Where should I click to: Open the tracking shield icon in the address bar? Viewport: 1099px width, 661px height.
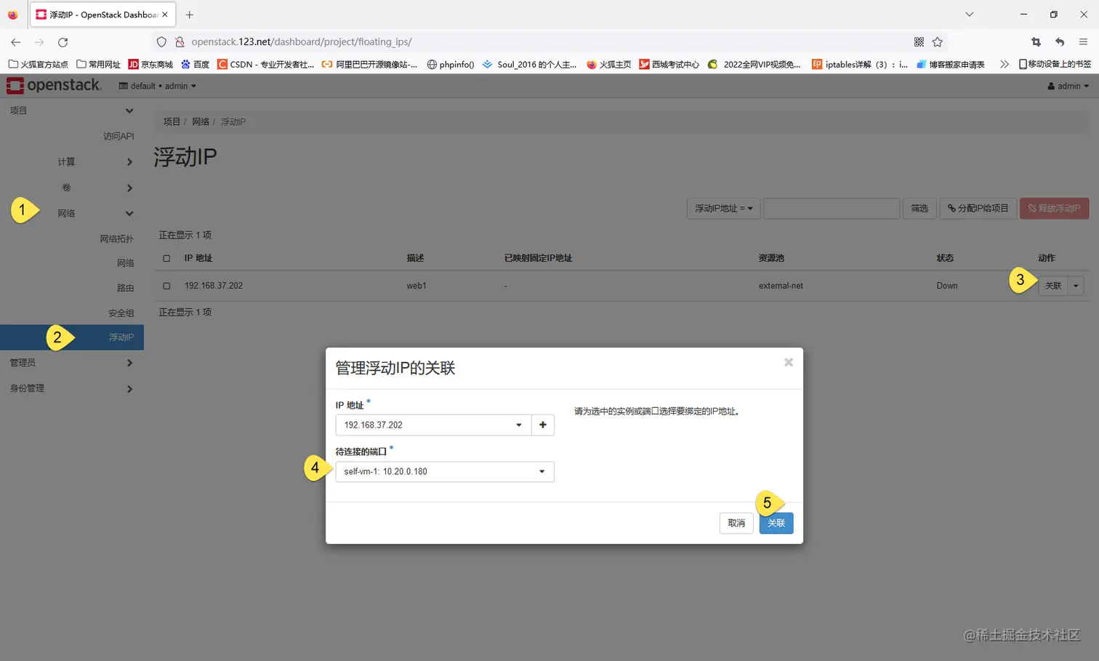pyautogui.click(x=161, y=42)
